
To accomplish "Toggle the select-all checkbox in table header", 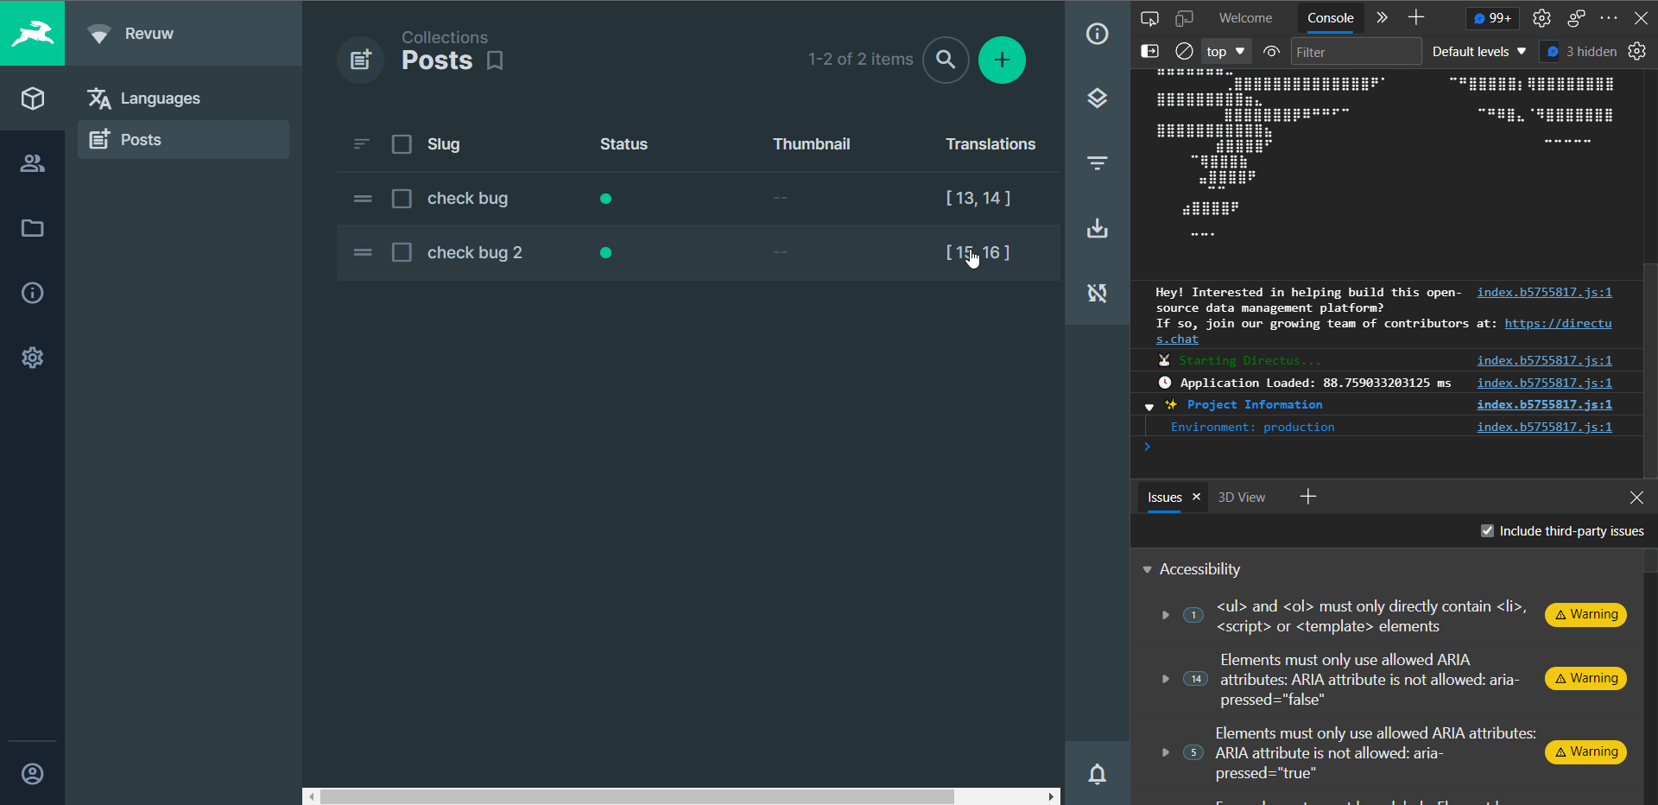I will [x=402, y=144].
